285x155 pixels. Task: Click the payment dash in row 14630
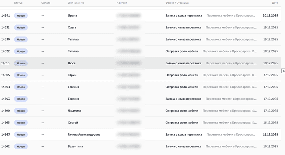(43, 39)
